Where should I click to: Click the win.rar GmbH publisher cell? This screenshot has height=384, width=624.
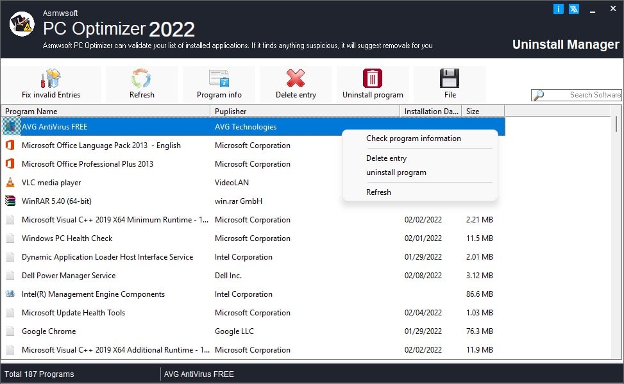click(239, 201)
